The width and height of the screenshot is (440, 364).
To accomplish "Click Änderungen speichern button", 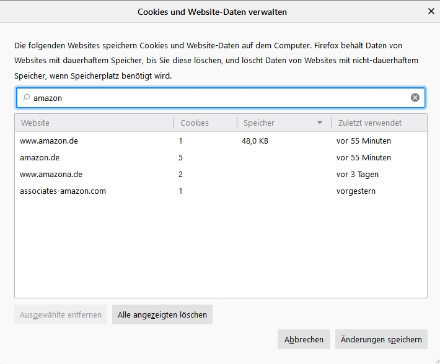I will coord(381,339).
